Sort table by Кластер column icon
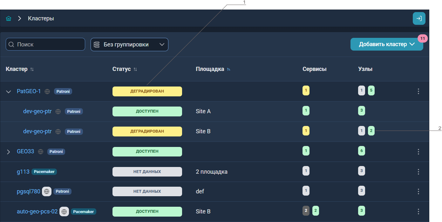Screen dimensions: 442x222 tap(32, 69)
